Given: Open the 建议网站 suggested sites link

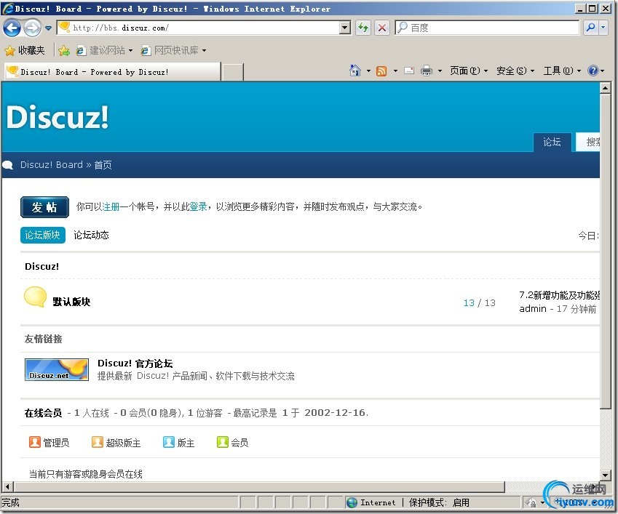Looking at the screenshot, I should [x=104, y=50].
